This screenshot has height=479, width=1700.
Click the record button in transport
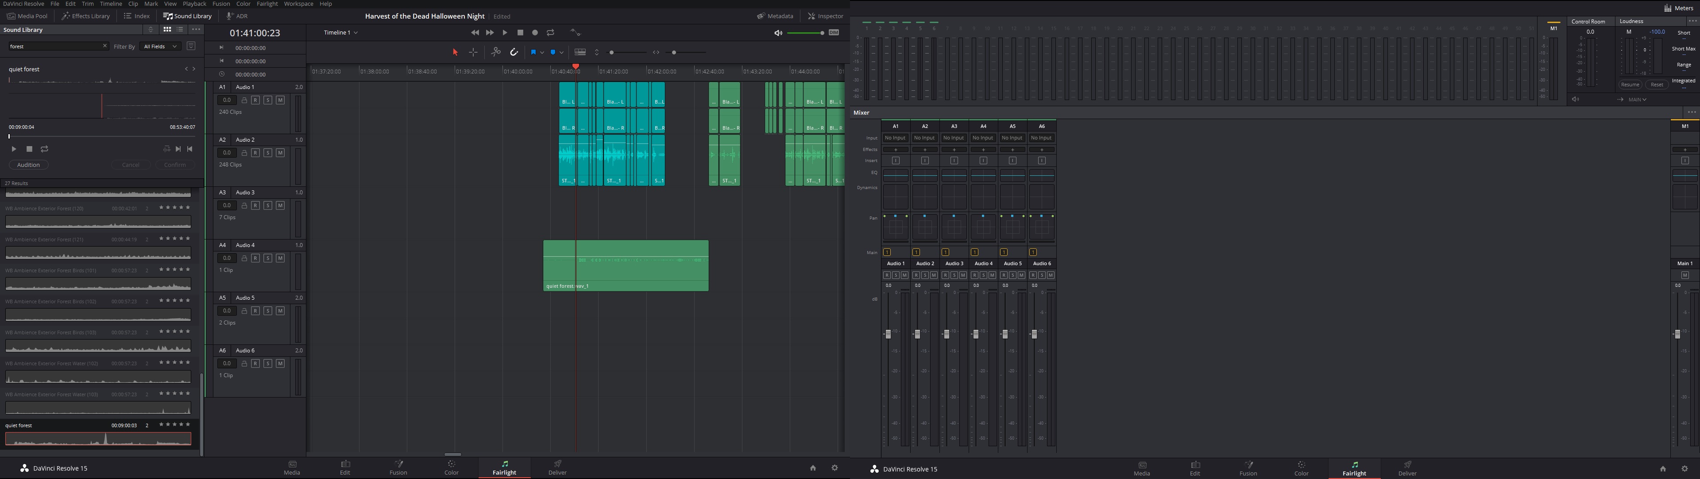[535, 32]
